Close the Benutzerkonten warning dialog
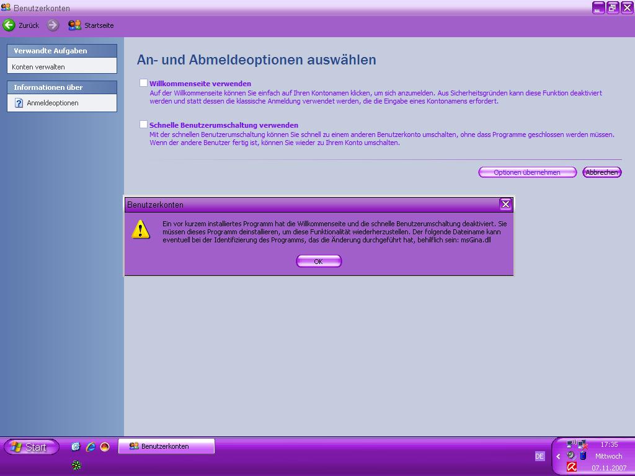This screenshot has width=635, height=476. [x=505, y=205]
